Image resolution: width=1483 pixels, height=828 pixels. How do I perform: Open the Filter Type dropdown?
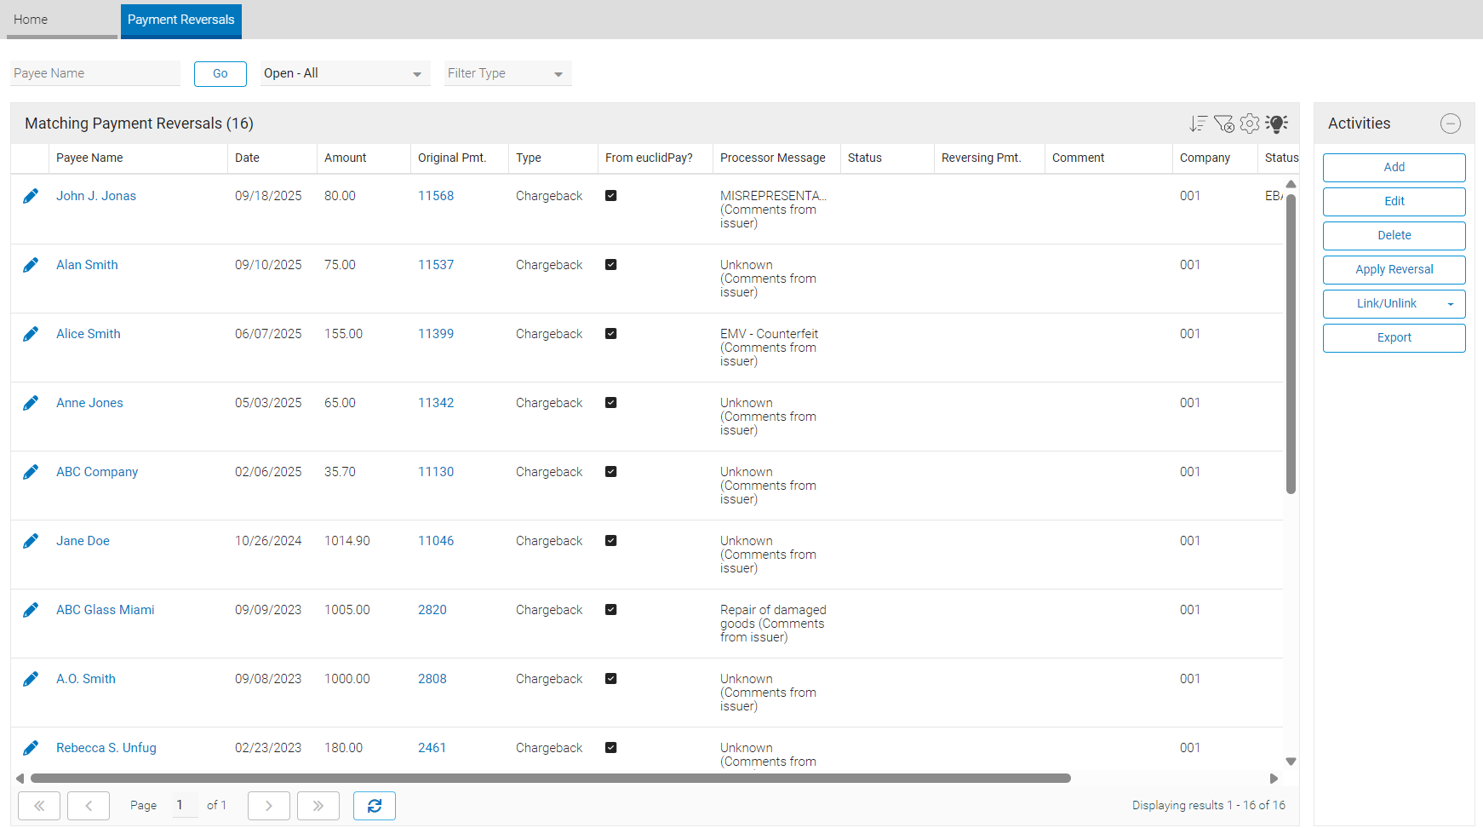click(507, 73)
